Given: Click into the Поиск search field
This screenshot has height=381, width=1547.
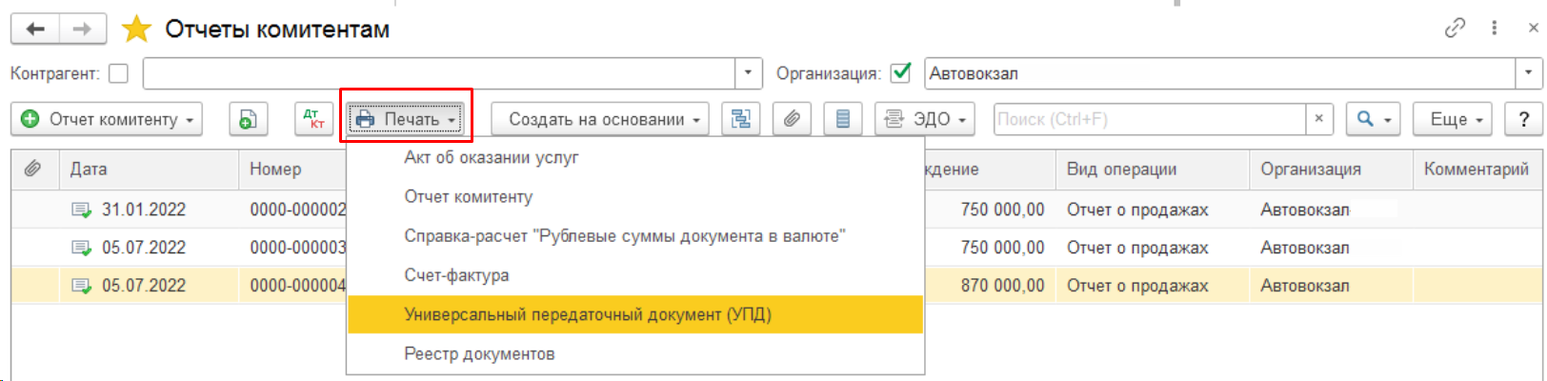Looking at the screenshot, I should point(1148,119).
